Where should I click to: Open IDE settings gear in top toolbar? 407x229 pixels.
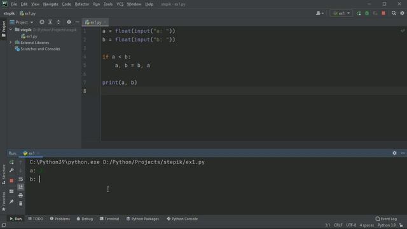tap(402, 13)
